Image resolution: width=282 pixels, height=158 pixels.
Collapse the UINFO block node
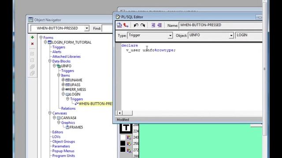pyautogui.click(x=54, y=66)
